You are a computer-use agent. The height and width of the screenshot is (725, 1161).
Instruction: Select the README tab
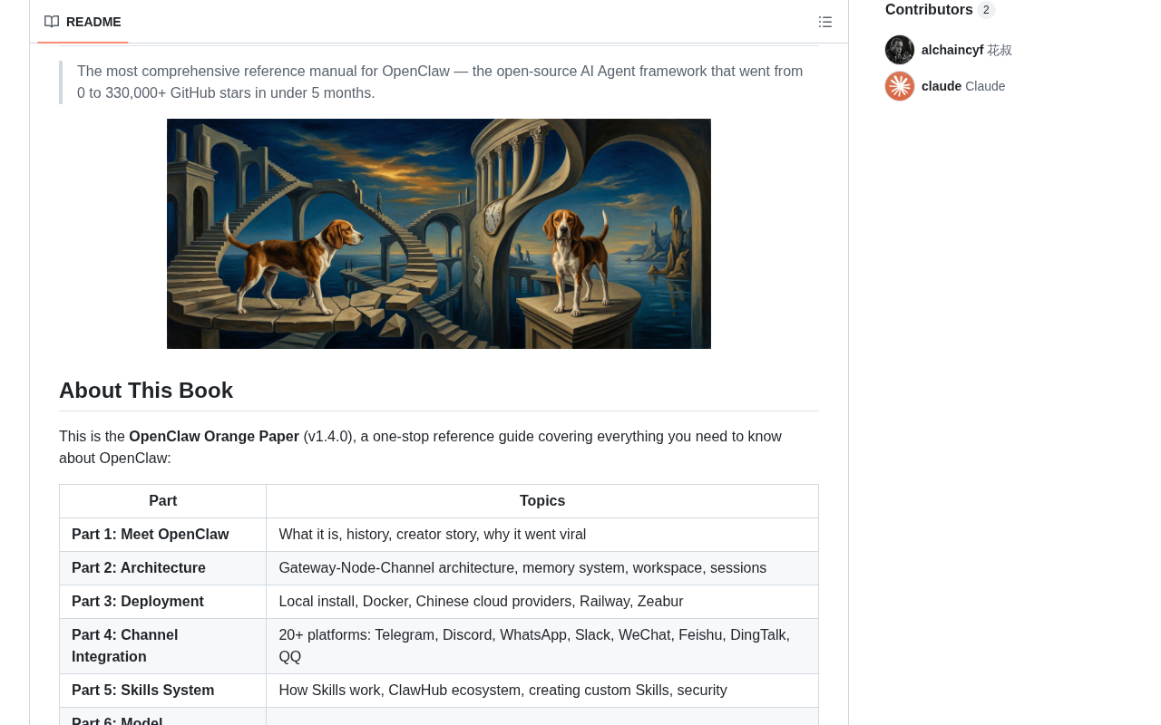point(83,22)
